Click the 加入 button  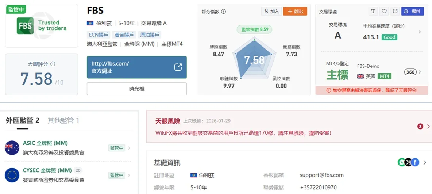click(271, 11)
